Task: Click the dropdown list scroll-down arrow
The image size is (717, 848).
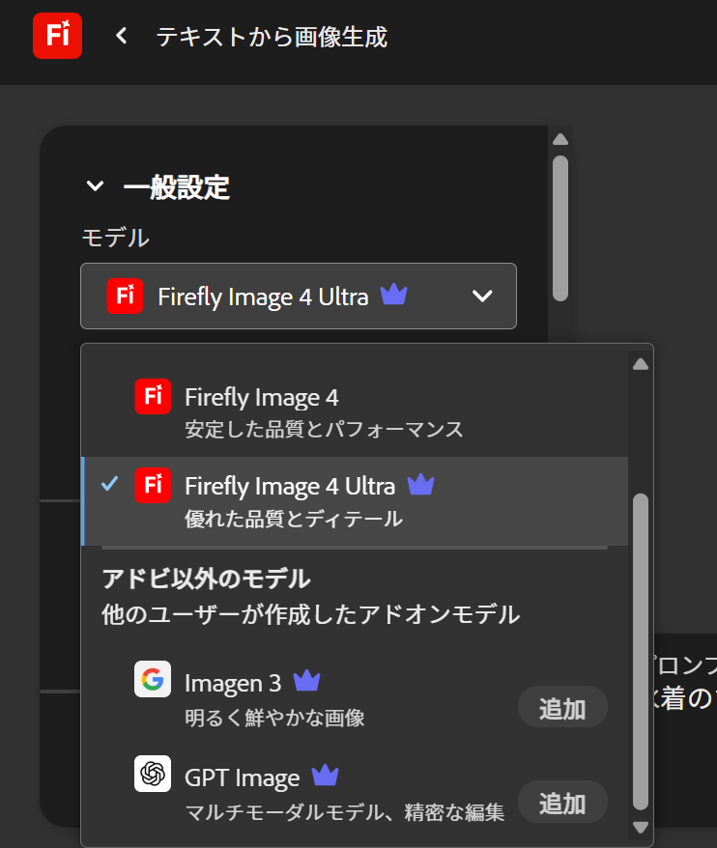Action: tap(641, 828)
